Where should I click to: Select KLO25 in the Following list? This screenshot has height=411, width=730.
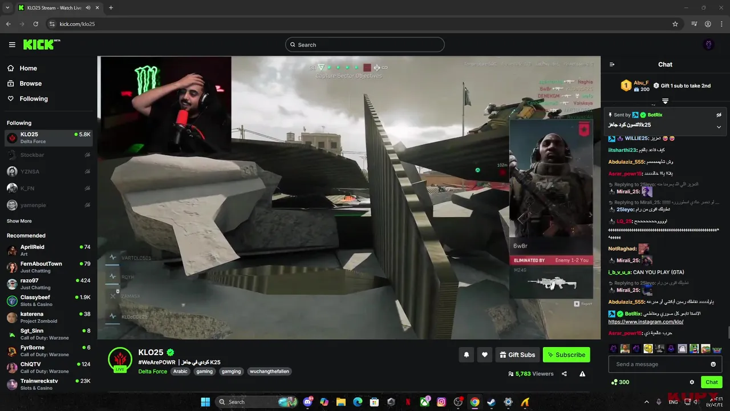point(48,138)
